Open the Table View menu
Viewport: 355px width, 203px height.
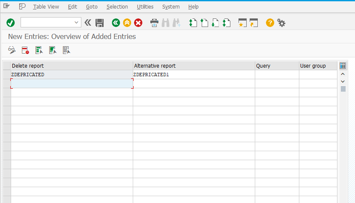click(x=46, y=7)
